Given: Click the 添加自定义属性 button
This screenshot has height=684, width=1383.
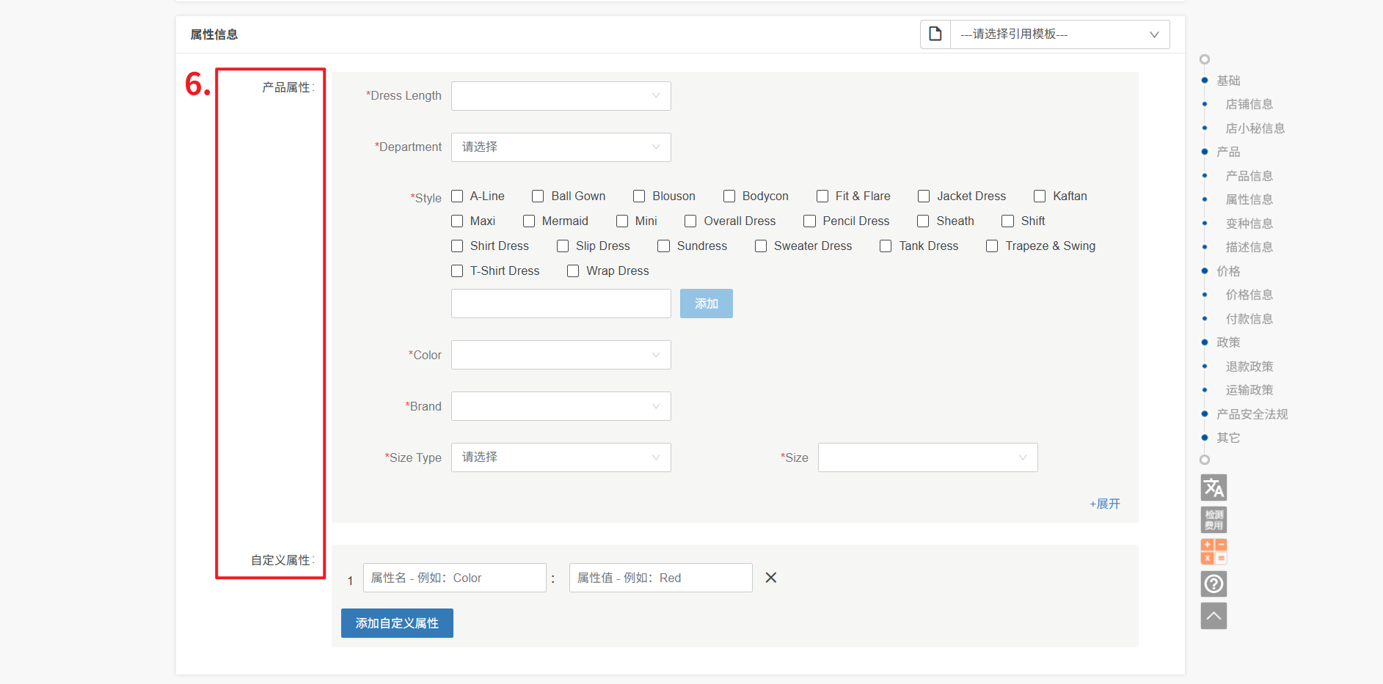Looking at the screenshot, I should point(397,623).
